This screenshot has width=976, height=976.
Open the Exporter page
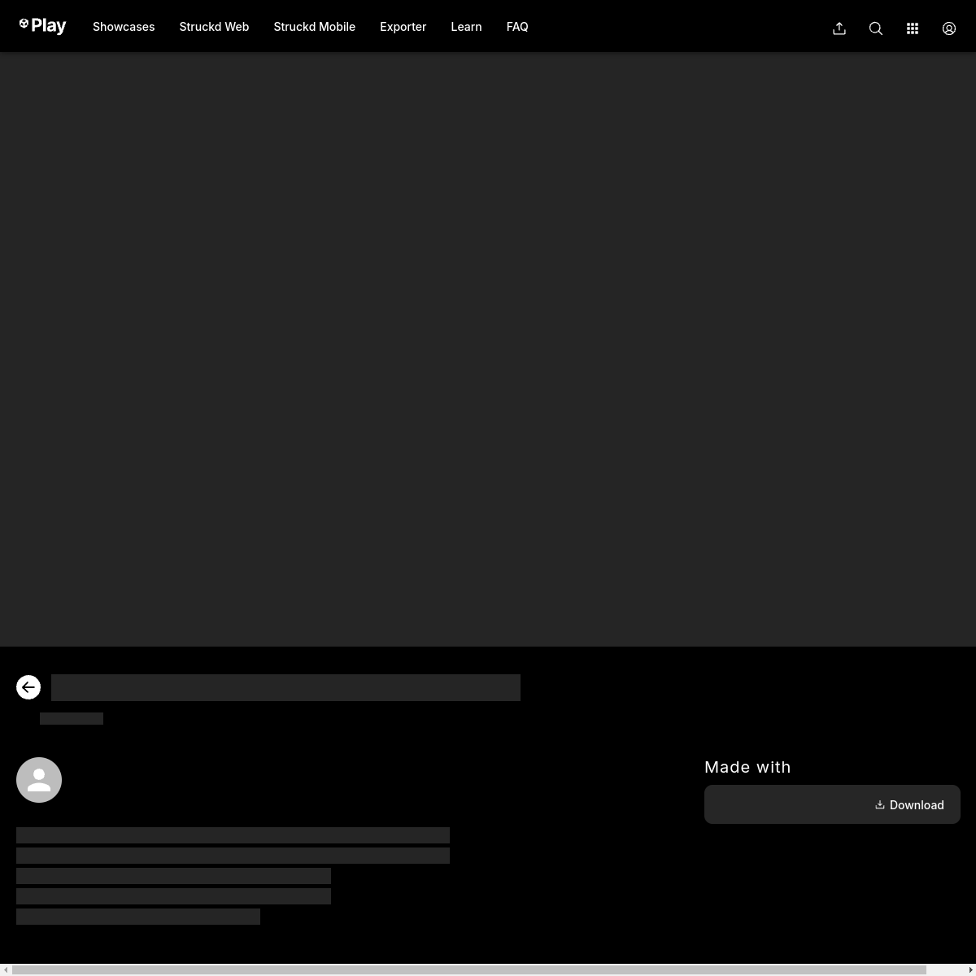pyautogui.click(x=403, y=27)
